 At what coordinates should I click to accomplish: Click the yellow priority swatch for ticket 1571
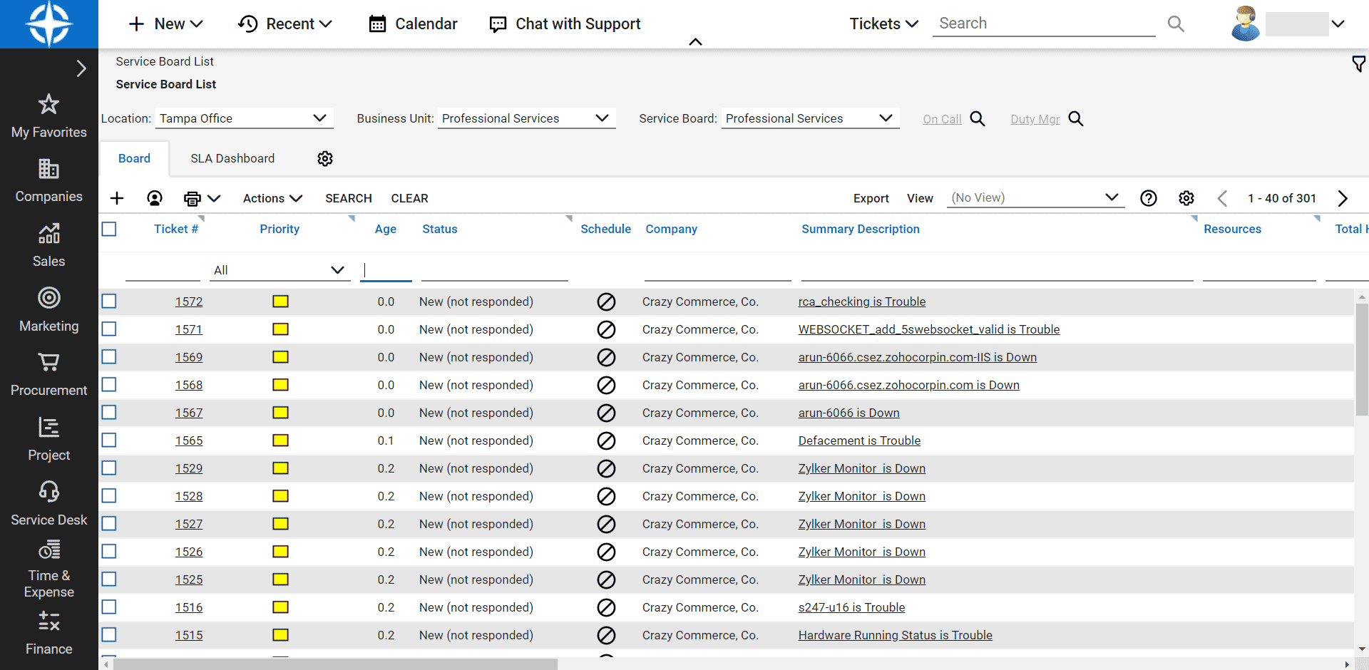pos(280,329)
